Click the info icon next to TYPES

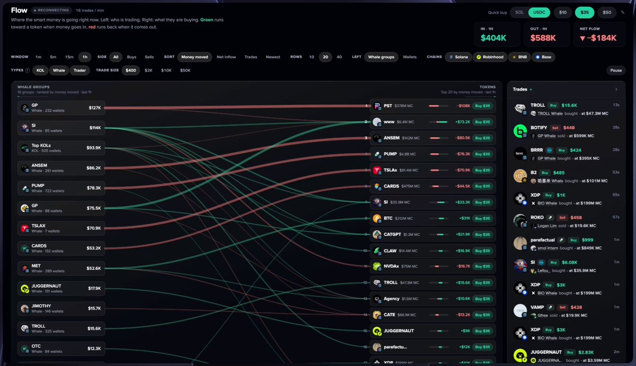point(28,70)
